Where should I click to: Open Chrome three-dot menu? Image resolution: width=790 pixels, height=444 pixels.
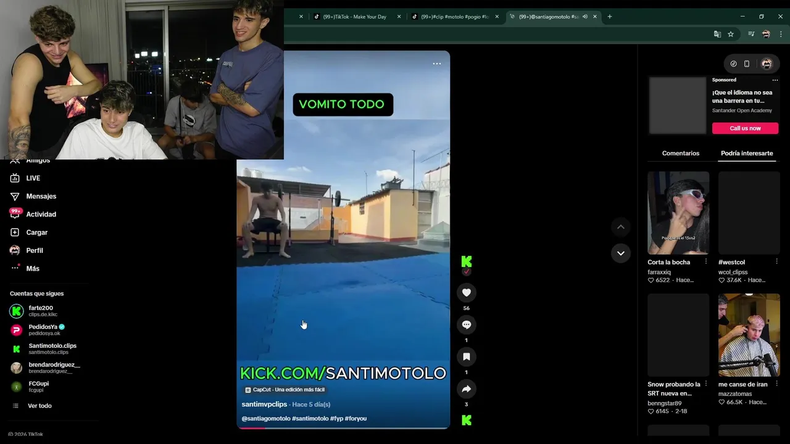point(781,35)
